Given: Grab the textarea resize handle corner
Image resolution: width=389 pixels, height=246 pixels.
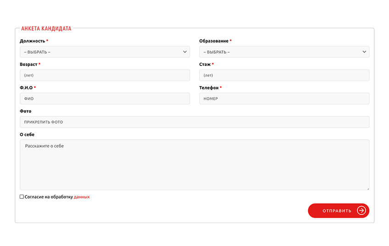Looking at the screenshot, I should [x=367, y=188].
